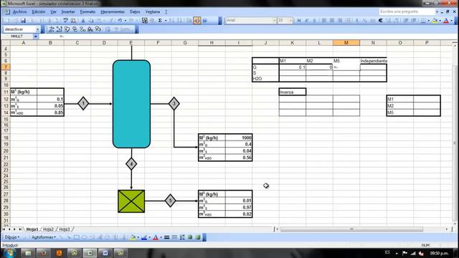The image size is (459, 258).
Task: Click the line style icon
Action: point(166,237)
